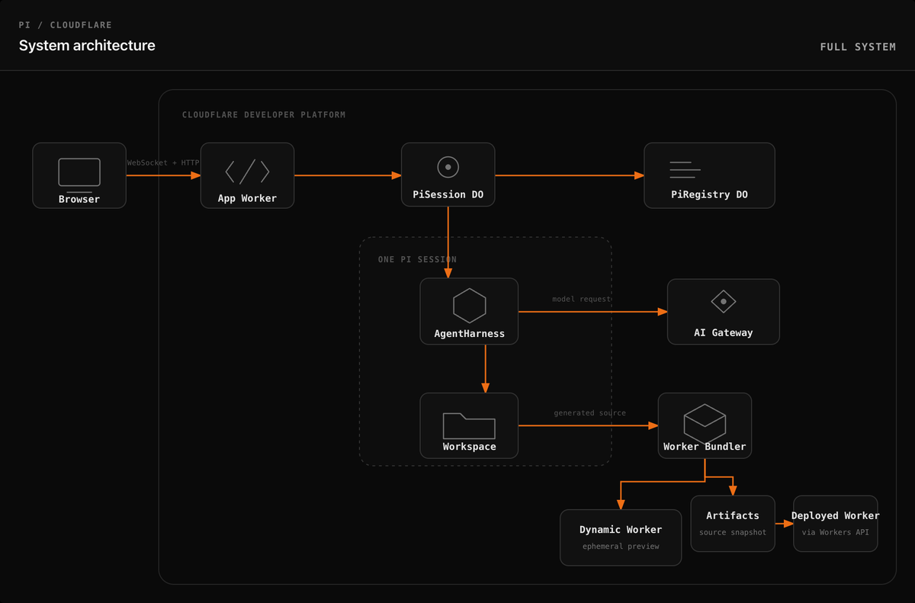Click the 'via Workers API' subtitle
The height and width of the screenshot is (603, 915).
coord(835,532)
